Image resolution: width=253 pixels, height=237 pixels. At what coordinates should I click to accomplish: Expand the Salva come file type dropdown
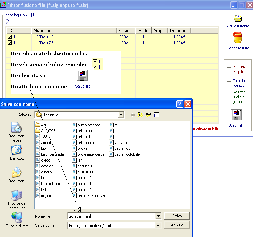[158, 225]
